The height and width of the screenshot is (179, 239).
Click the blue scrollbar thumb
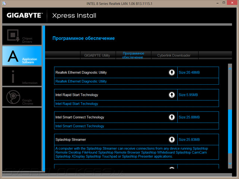[230, 131]
